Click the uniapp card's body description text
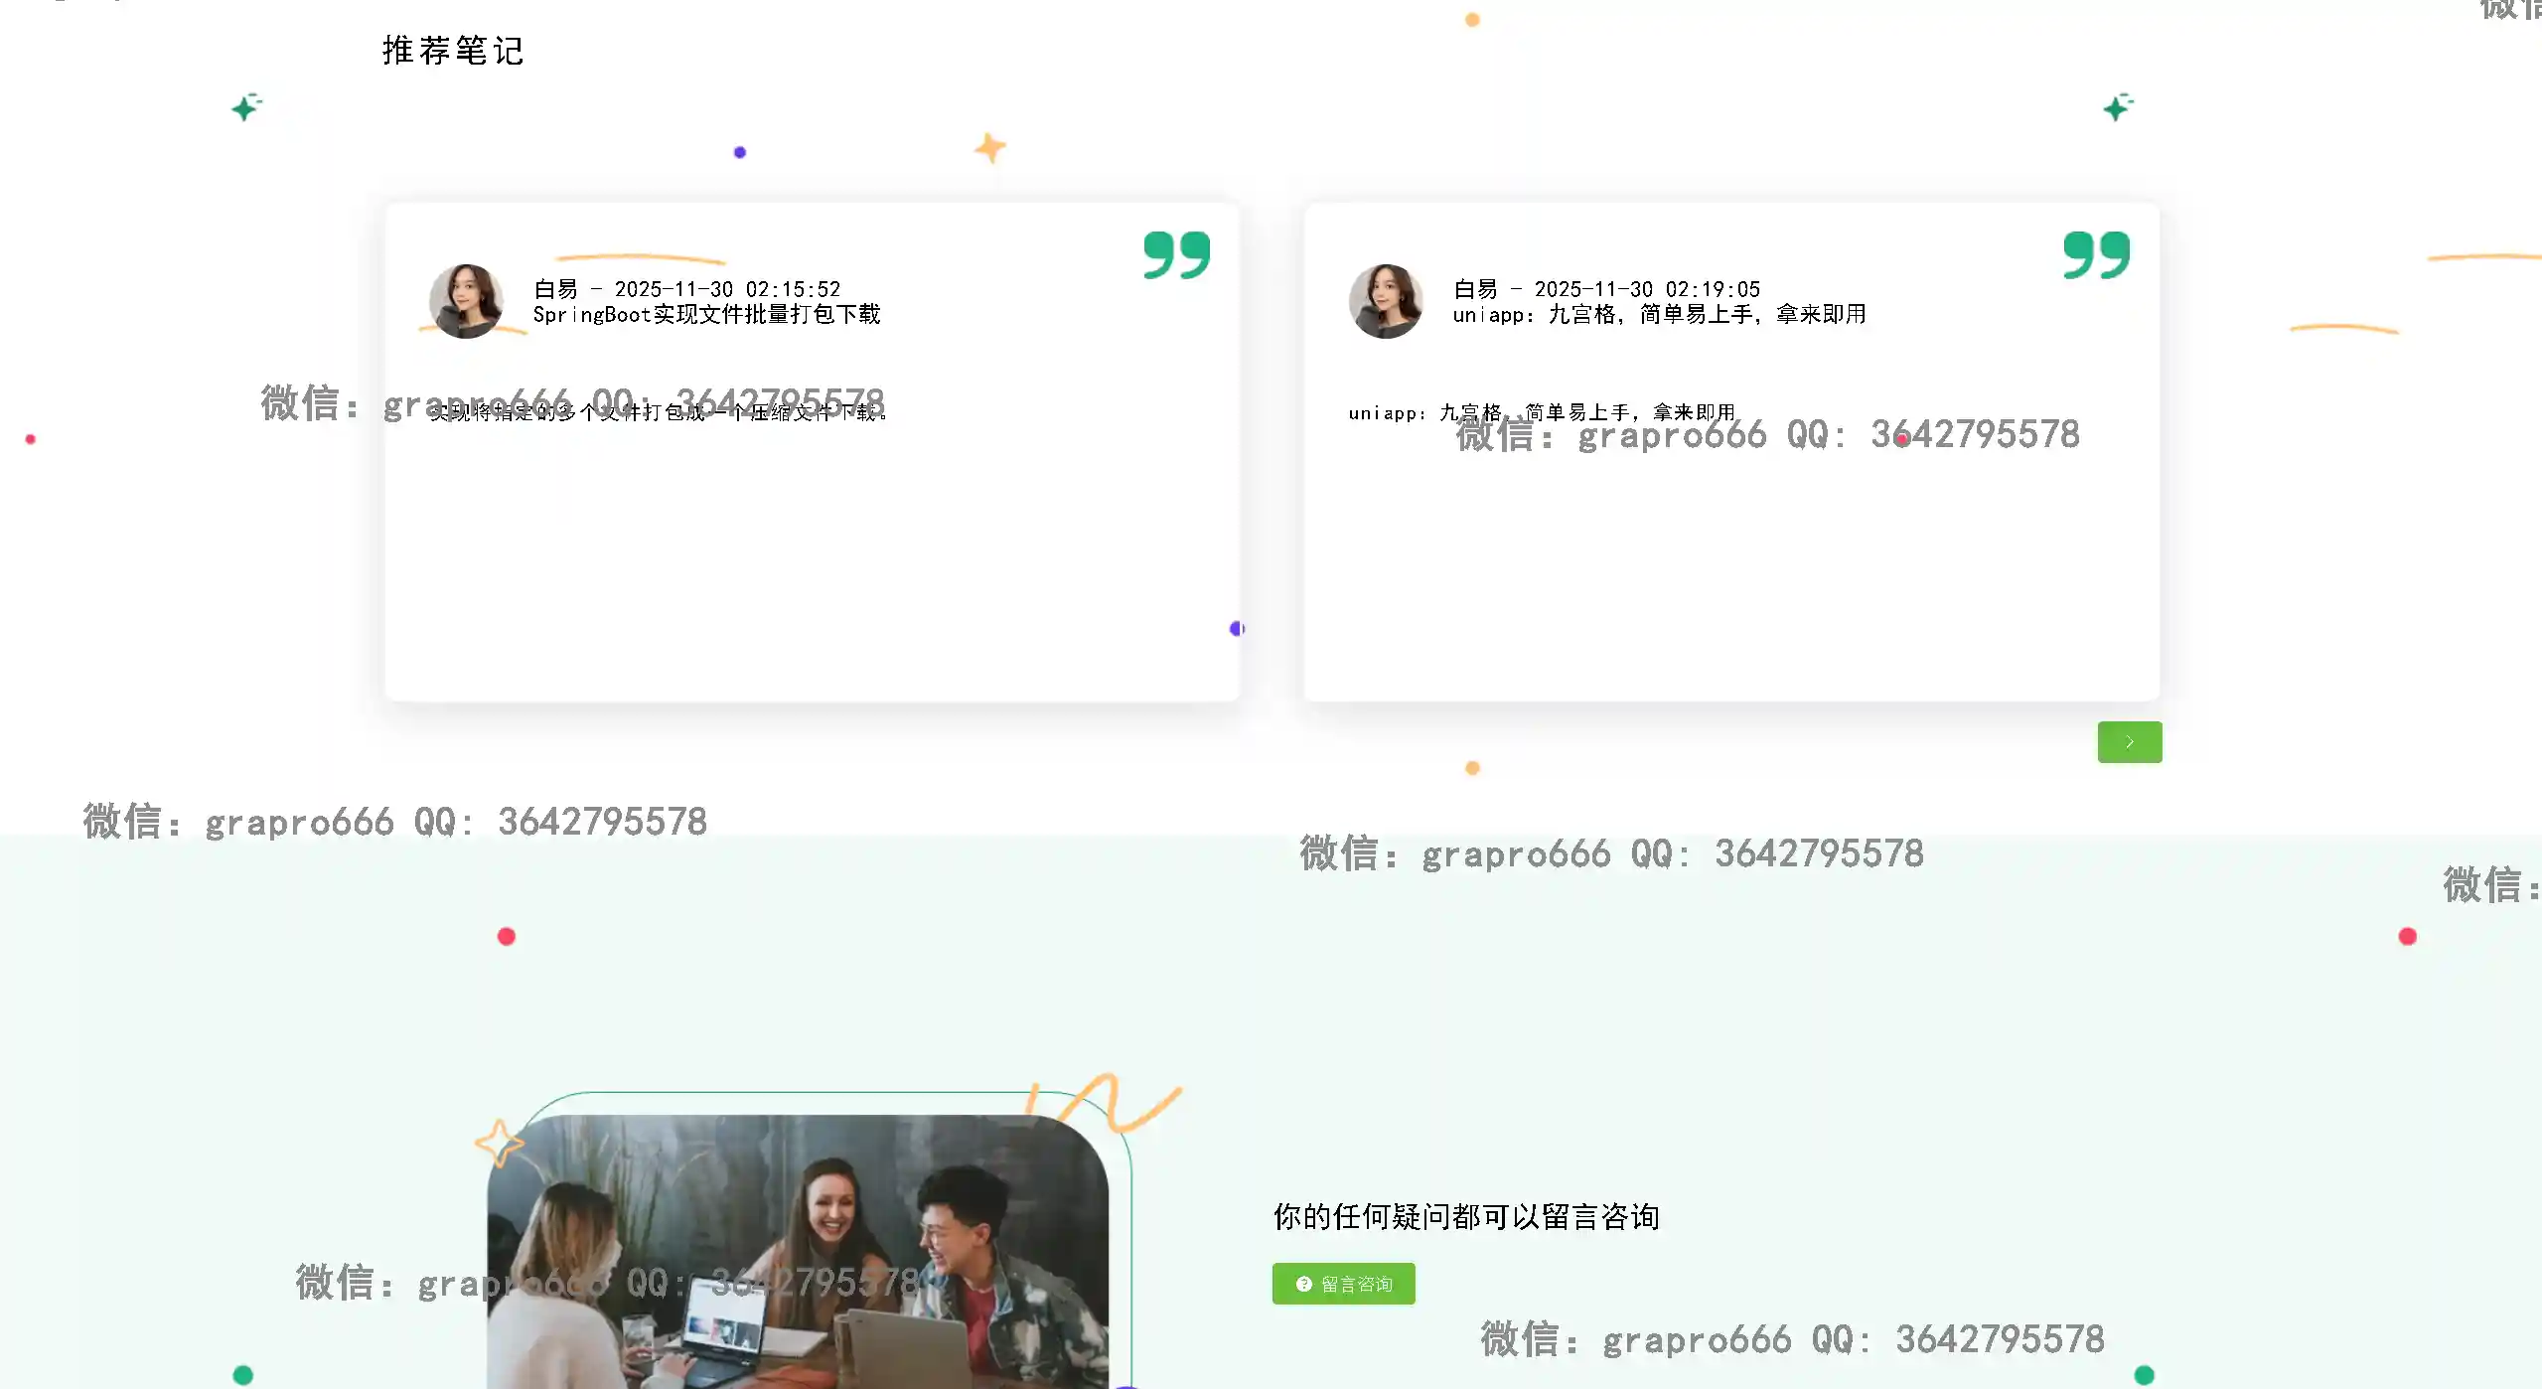2542x1389 pixels. (x=1541, y=412)
